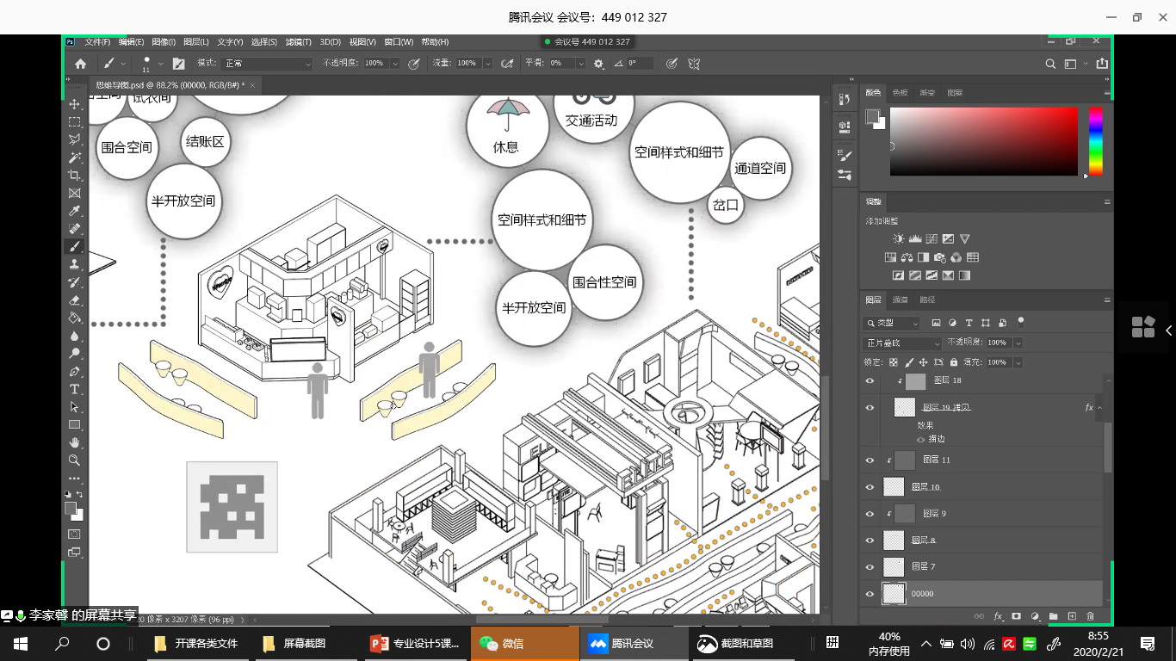Toggle visibility of 描边 effect
1176x661 pixels.
[921, 439]
